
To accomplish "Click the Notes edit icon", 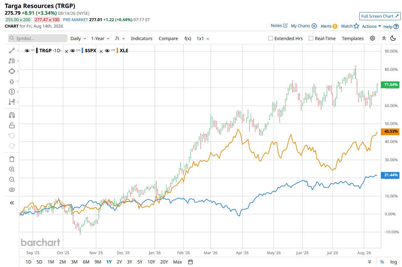I will (x=285, y=26).
